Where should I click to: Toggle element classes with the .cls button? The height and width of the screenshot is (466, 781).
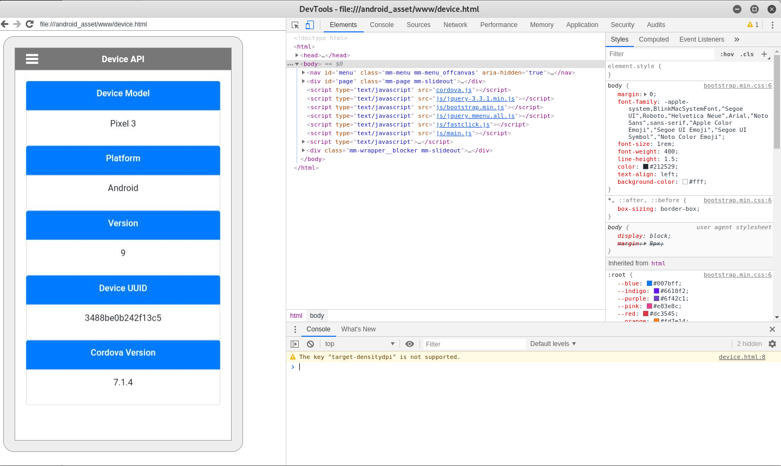(x=747, y=54)
